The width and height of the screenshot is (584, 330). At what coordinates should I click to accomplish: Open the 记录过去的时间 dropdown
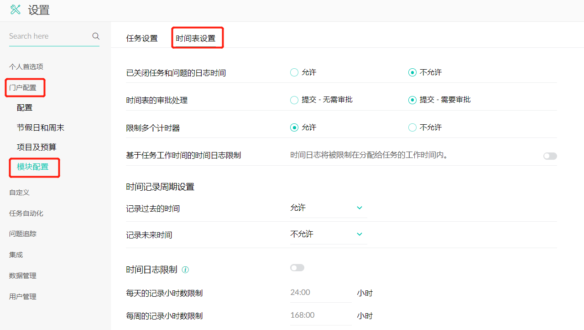pyautogui.click(x=328, y=208)
